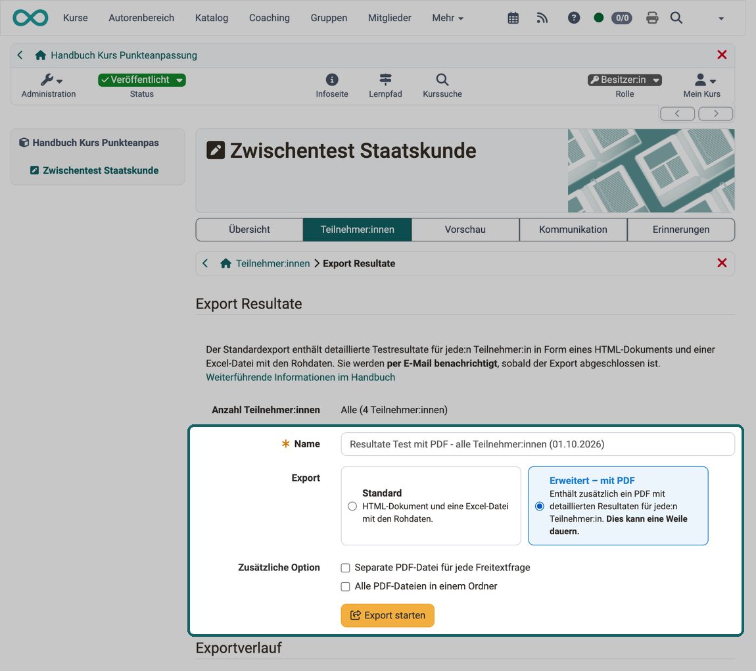The height and width of the screenshot is (671, 756).
Task: Open the Lernpfad signpost icon
Action: coord(385,80)
